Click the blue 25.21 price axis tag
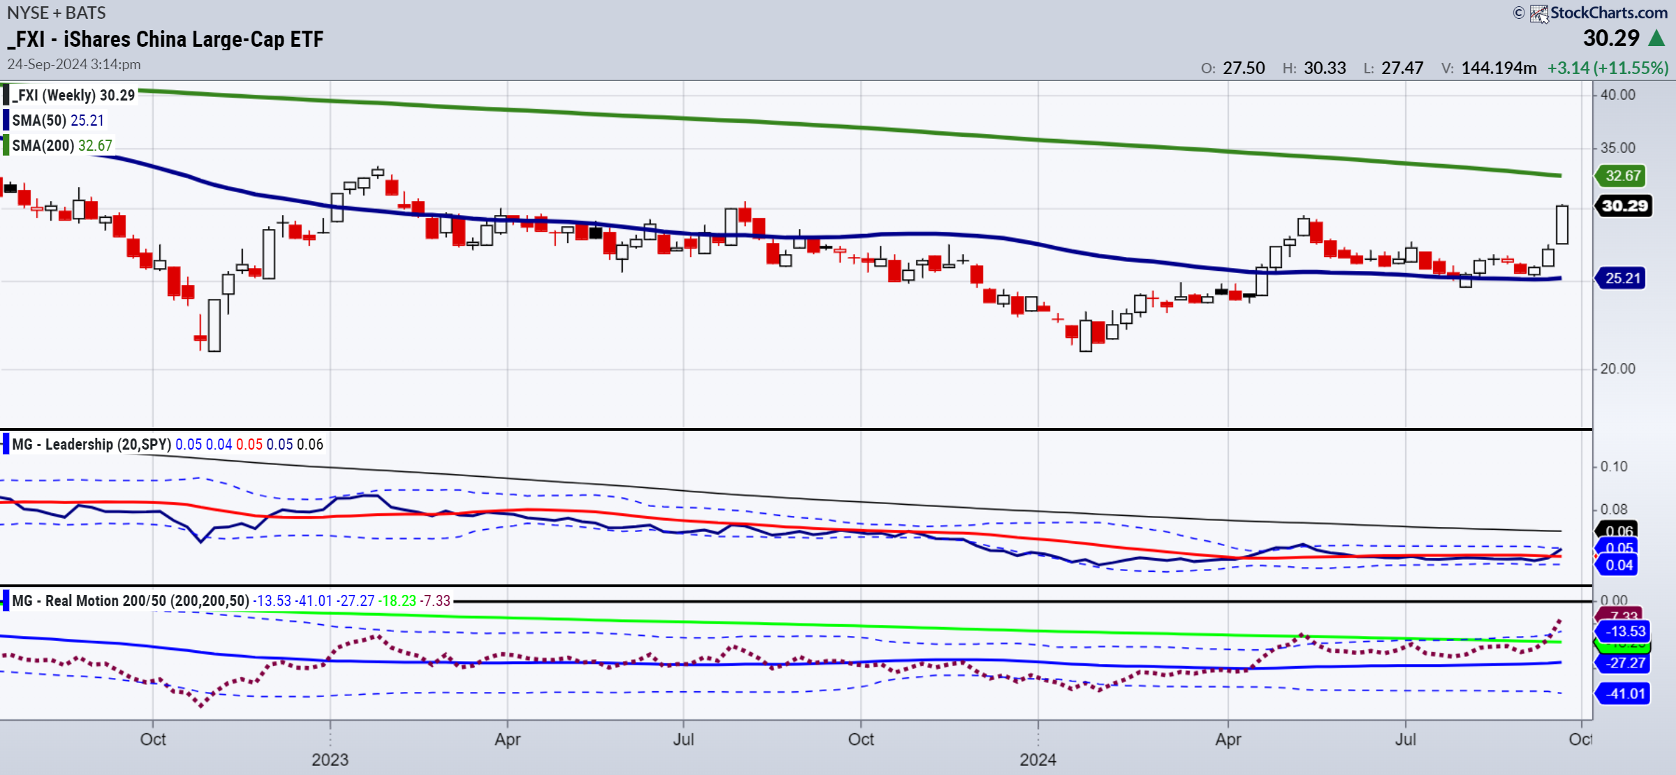 (x=1621, y=278)
